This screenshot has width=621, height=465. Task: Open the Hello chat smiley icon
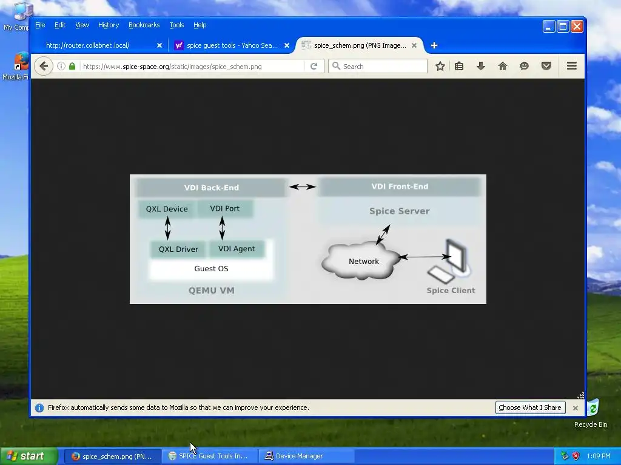pos(525,66)
